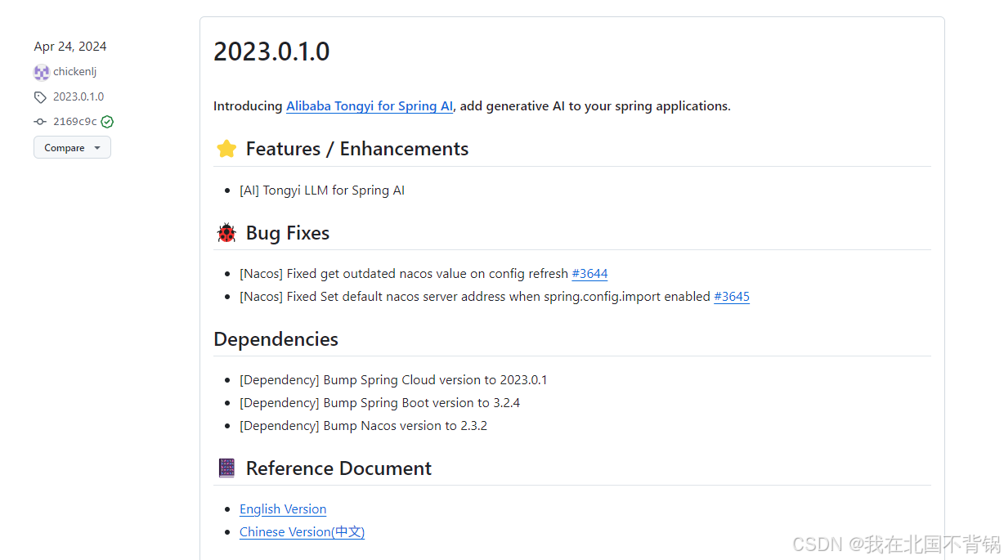The width and height of the screenshot is (1004, 560).
Task: Click the green verified check icon
Action: (107, 122)
